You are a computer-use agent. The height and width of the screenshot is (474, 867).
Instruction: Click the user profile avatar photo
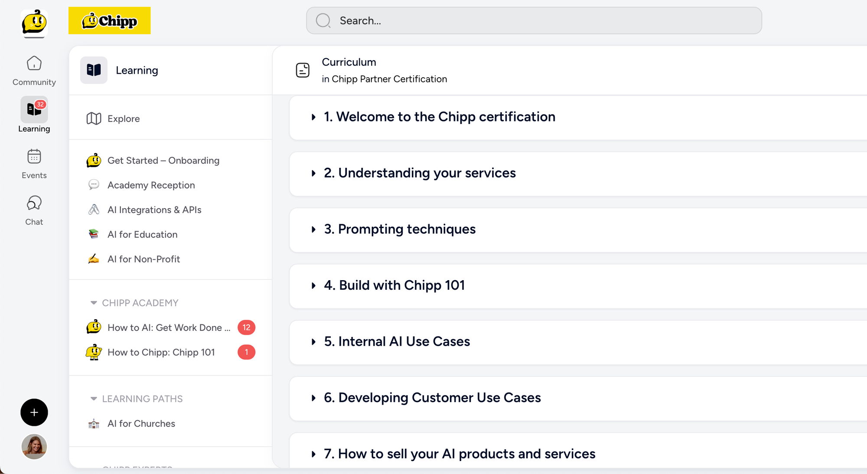point(34,446)
